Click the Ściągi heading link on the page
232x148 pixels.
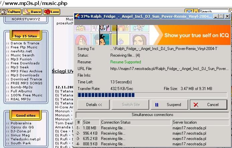(63, 71)
